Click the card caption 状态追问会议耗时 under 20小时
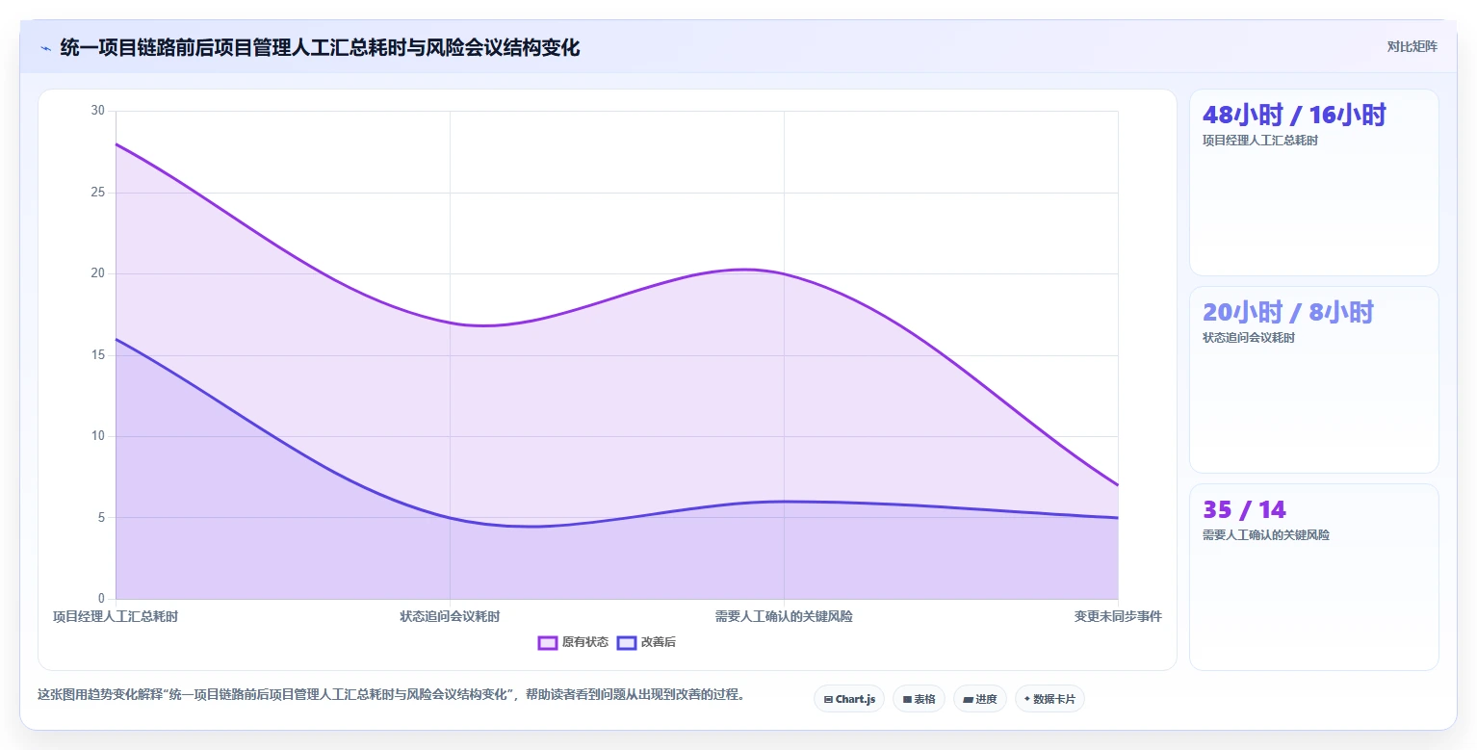Screen dimensions: 1477x750 (1248, 338)
